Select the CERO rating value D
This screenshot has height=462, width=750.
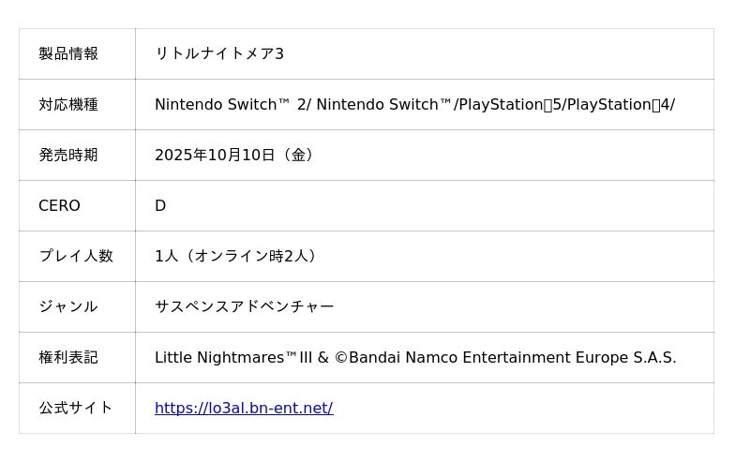[x=160, y=205]
